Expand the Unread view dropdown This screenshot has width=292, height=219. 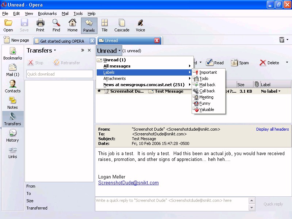(109, 51)
